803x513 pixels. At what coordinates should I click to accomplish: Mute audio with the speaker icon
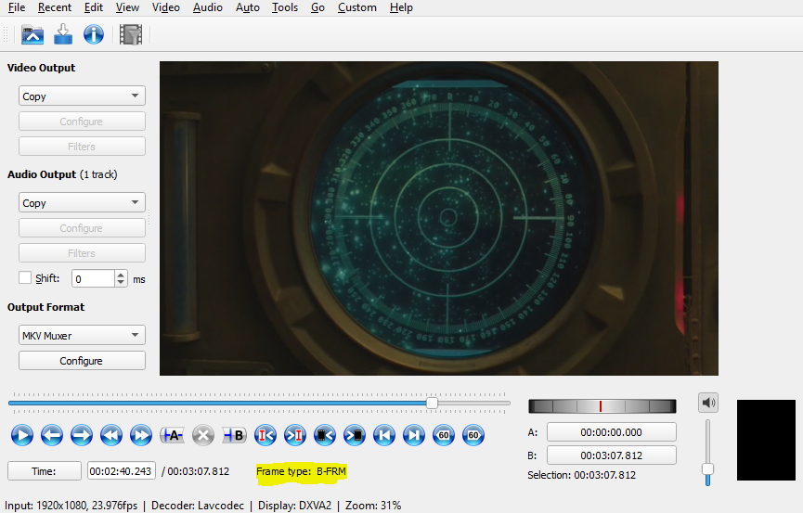pyautogui.click(x=707, y=403)
